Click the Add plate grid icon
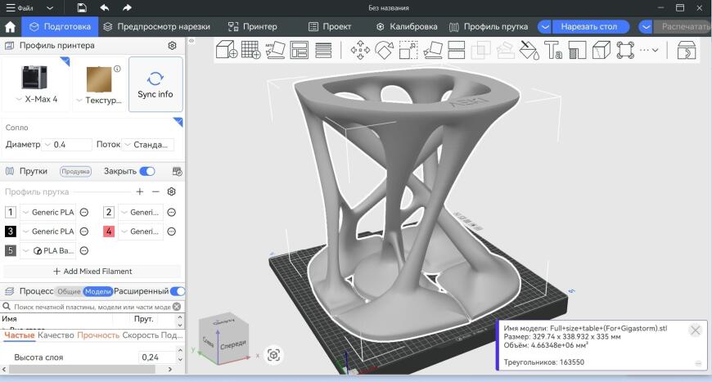The image size is (712, 382). (250, 49)
